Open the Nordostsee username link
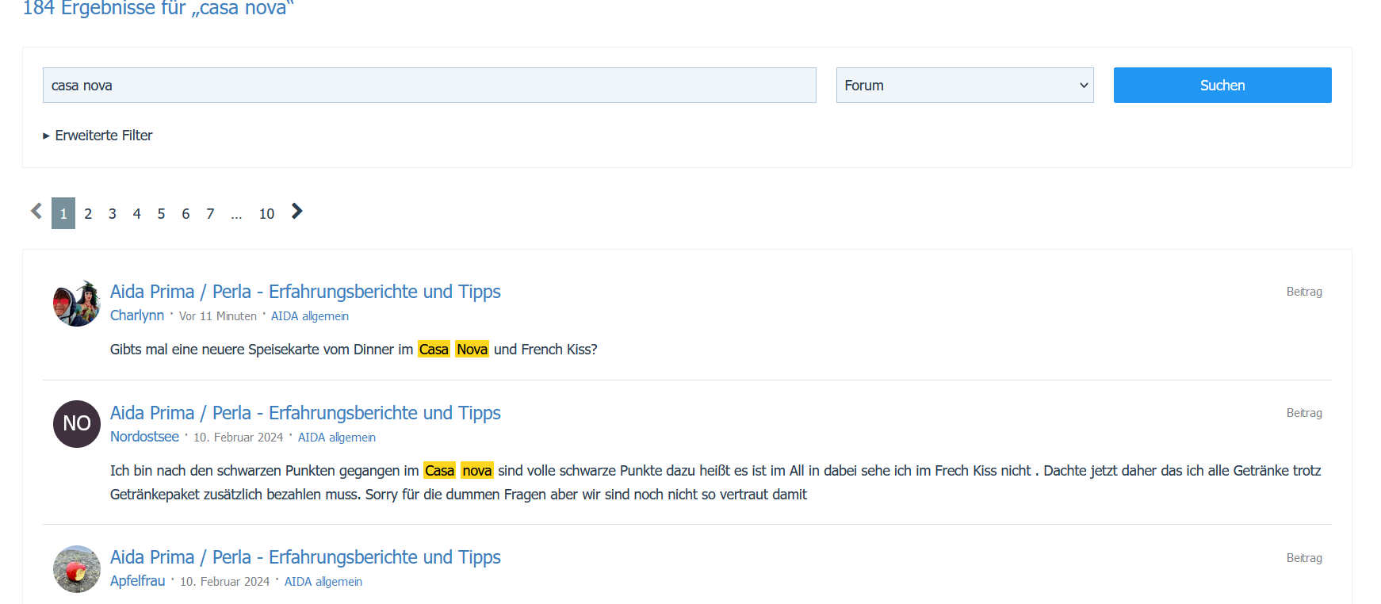Image resolution: width=1381 pixels, height=604 pixels. (144, 437)
